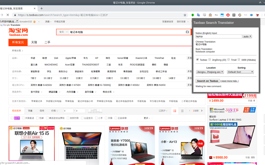Go to next results page arrow
The height and width of the screenshot is (165, 265).
(x=202, y=111)
